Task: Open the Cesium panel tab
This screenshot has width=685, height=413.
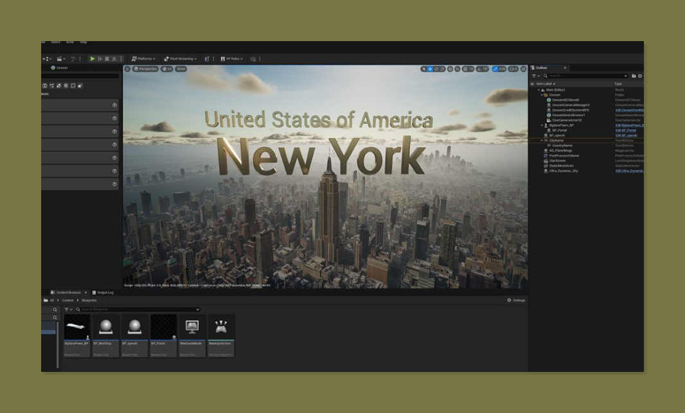Action: [x=59, y=67]
